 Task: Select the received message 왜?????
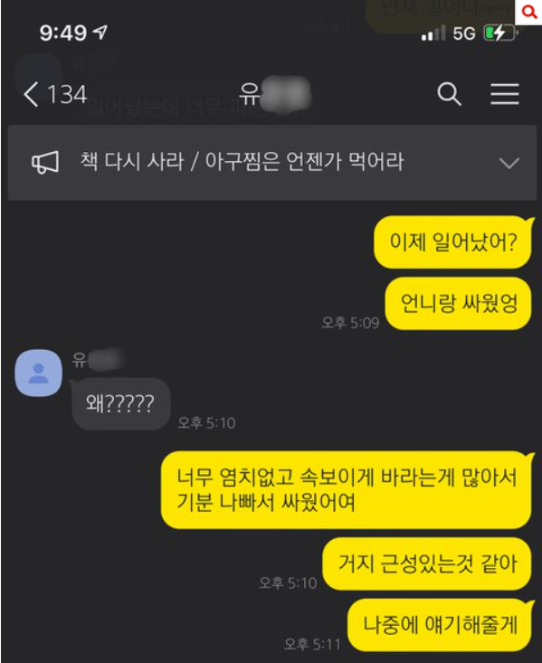tap(120, 403)
